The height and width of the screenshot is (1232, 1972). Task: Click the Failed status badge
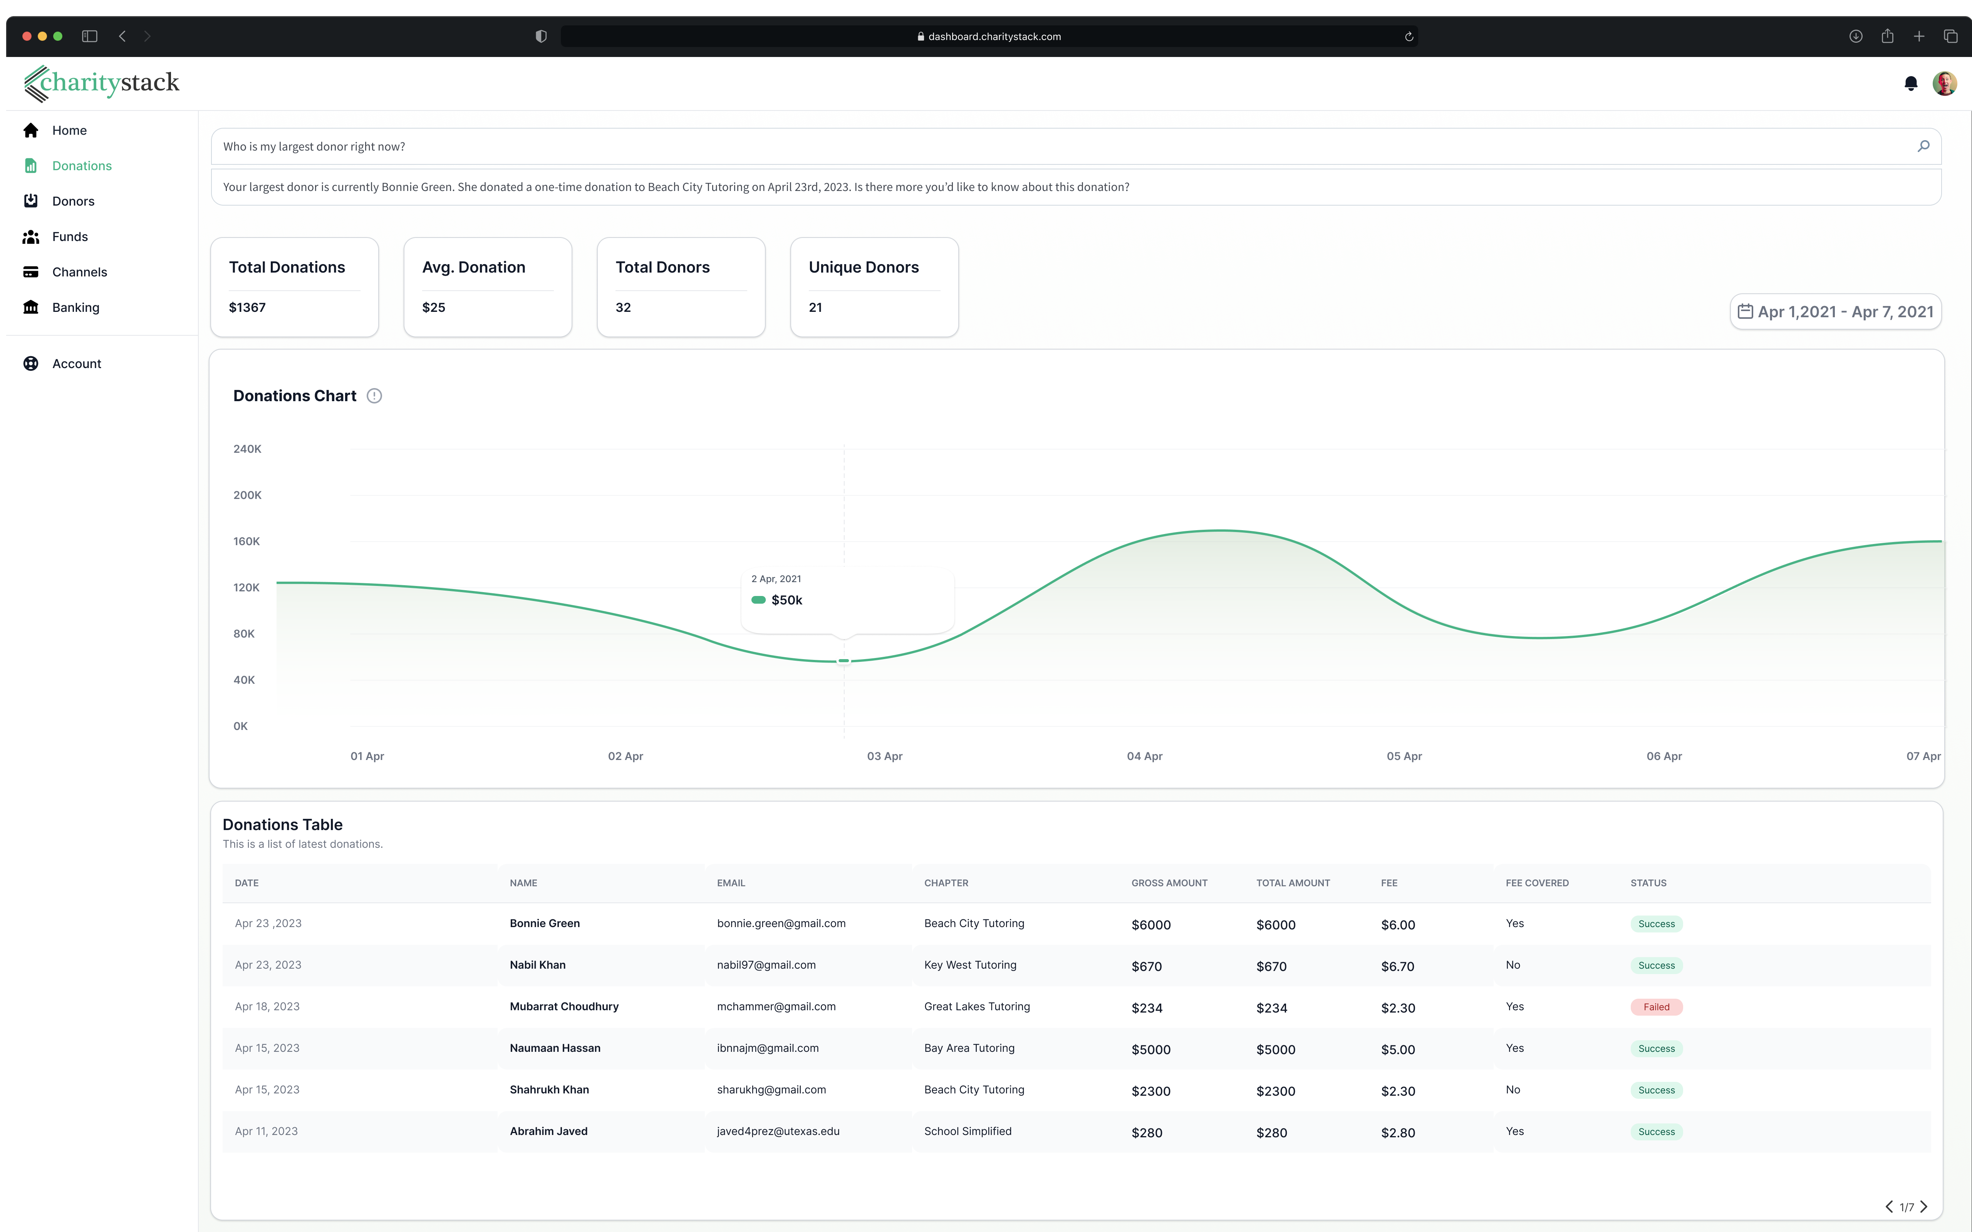[x=1656, y=1007]
